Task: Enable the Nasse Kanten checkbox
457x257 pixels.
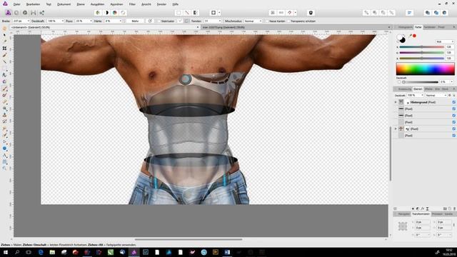Action: pos(267,21)
